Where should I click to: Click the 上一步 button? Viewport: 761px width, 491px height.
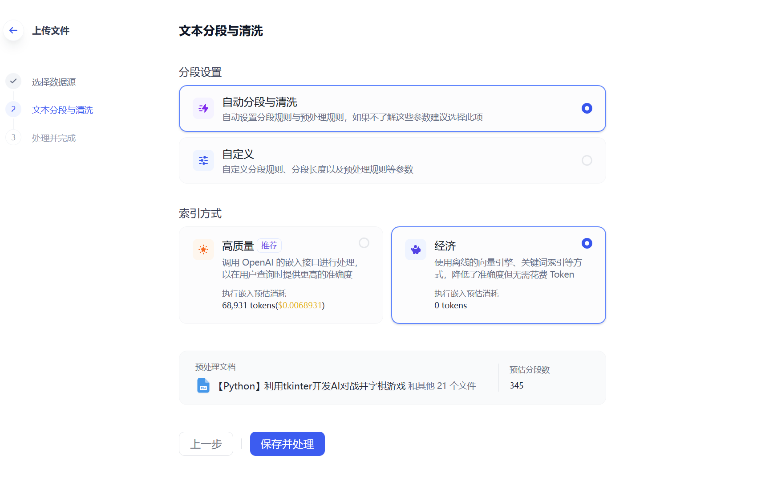206,444
